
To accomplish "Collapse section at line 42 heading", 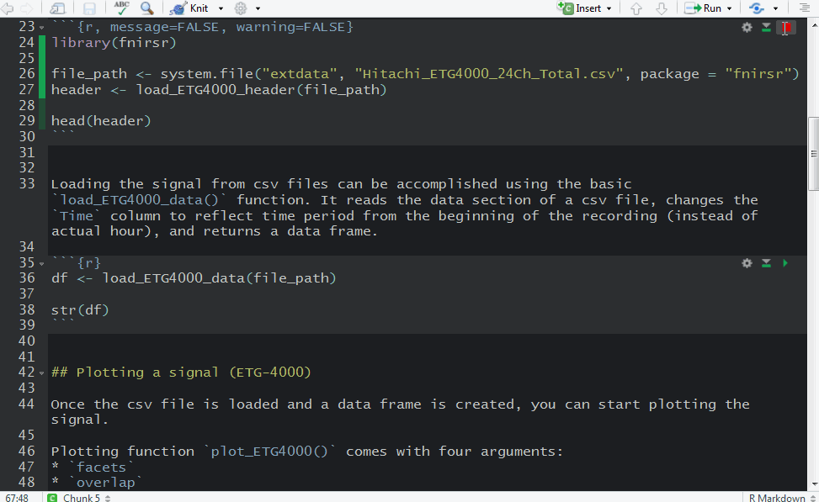I will click(42, 373).
